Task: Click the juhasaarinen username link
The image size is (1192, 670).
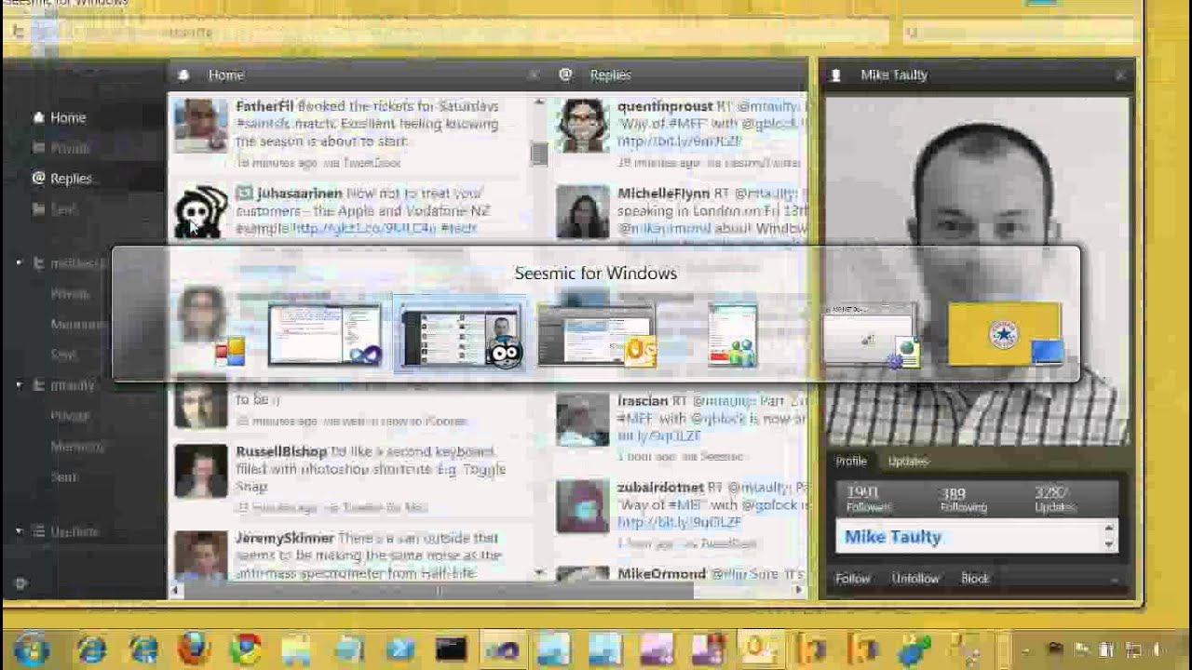Action: (x=300, y=194)
